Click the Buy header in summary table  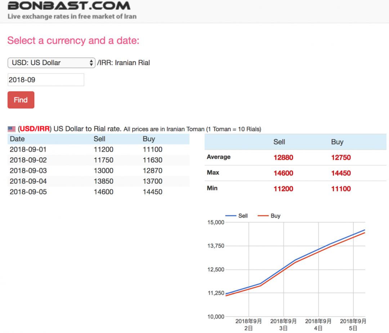point(337,142)
